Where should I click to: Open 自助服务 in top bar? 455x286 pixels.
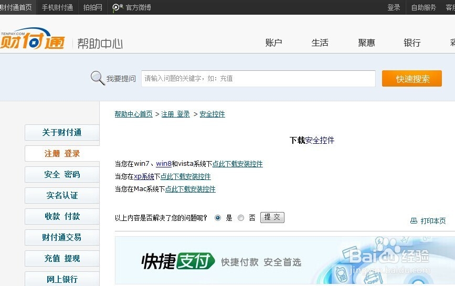click(424, 7)
